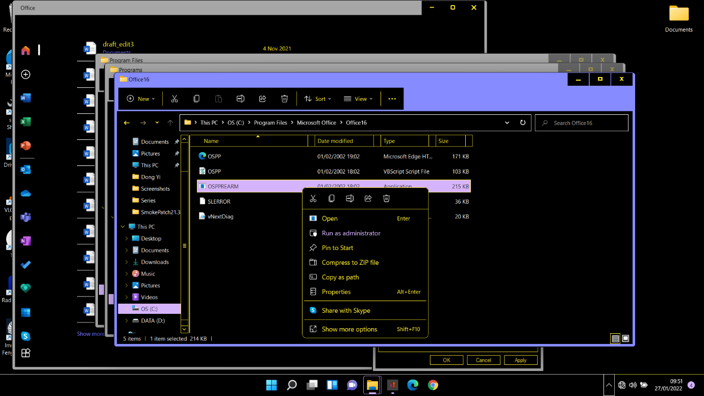Viewport: 704px width, 396px height.
Task: Click the Delete icon in Explorer toolbar
Action: [285, 99]
